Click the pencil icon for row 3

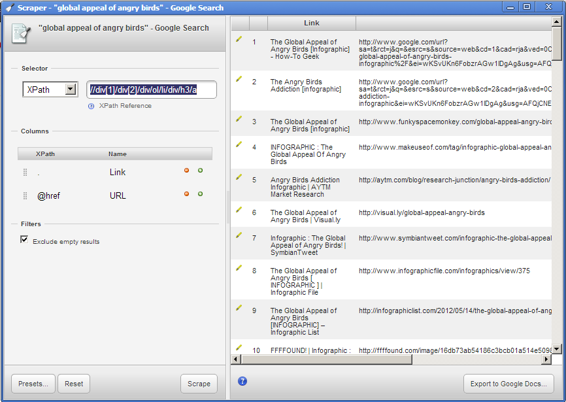(239, 119)
